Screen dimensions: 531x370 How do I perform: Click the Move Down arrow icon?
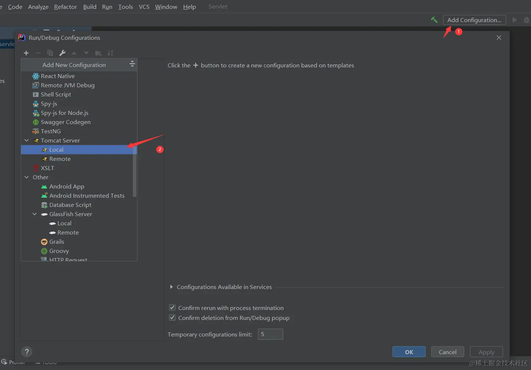[86, 53]
